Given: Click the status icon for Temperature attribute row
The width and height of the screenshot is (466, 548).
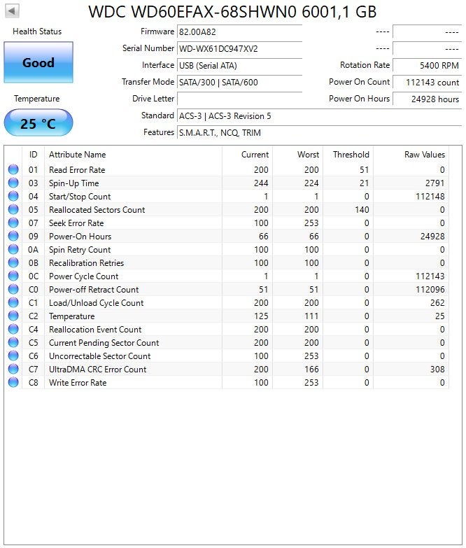Looking at the screenshot, I should [x=13, y=316].
